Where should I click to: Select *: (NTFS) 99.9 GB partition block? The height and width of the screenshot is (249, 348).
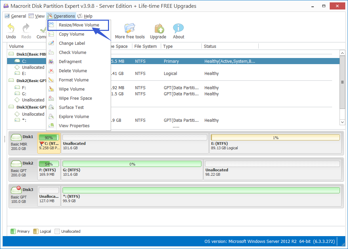pos(201,196)
